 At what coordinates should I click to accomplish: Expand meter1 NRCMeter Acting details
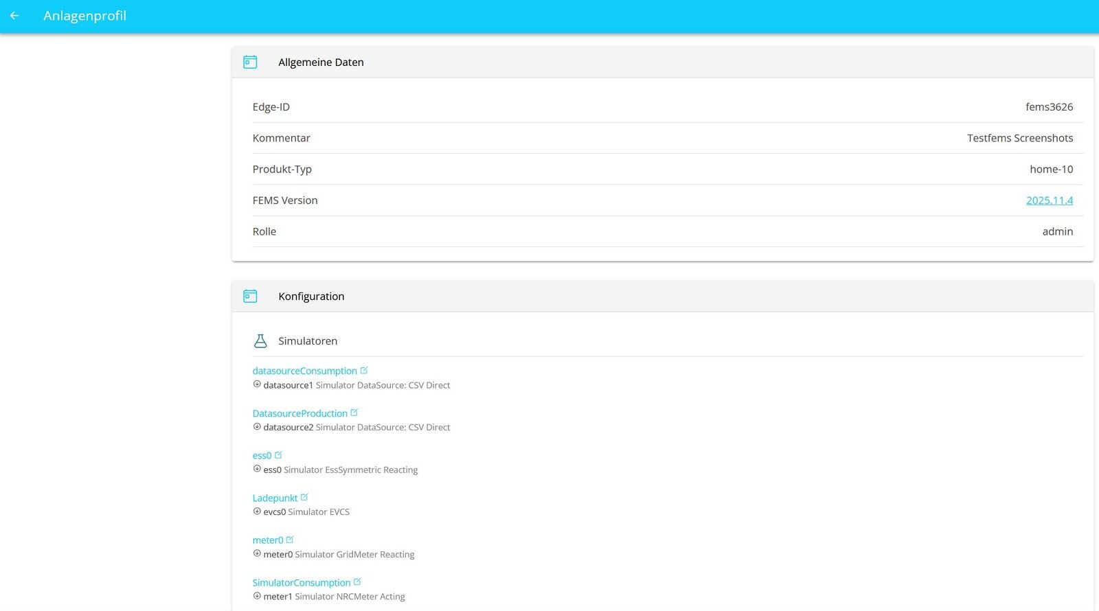point(257,596)
